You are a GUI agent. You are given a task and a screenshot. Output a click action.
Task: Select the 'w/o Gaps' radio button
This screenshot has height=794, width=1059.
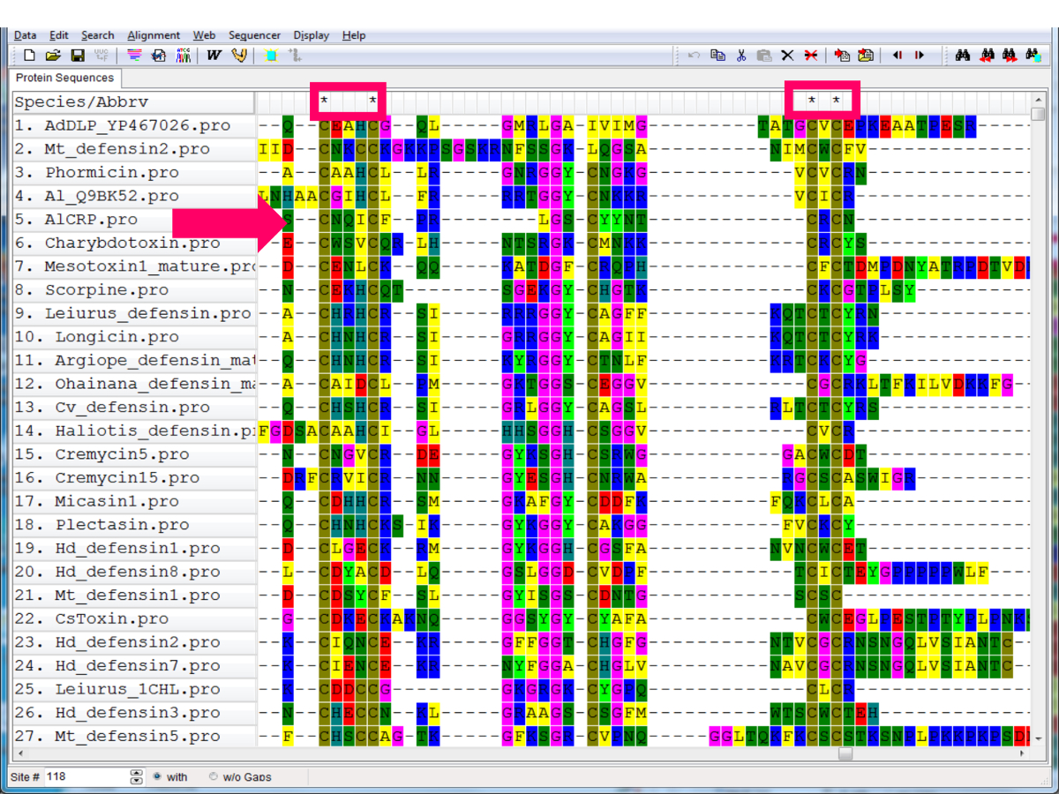214,777
